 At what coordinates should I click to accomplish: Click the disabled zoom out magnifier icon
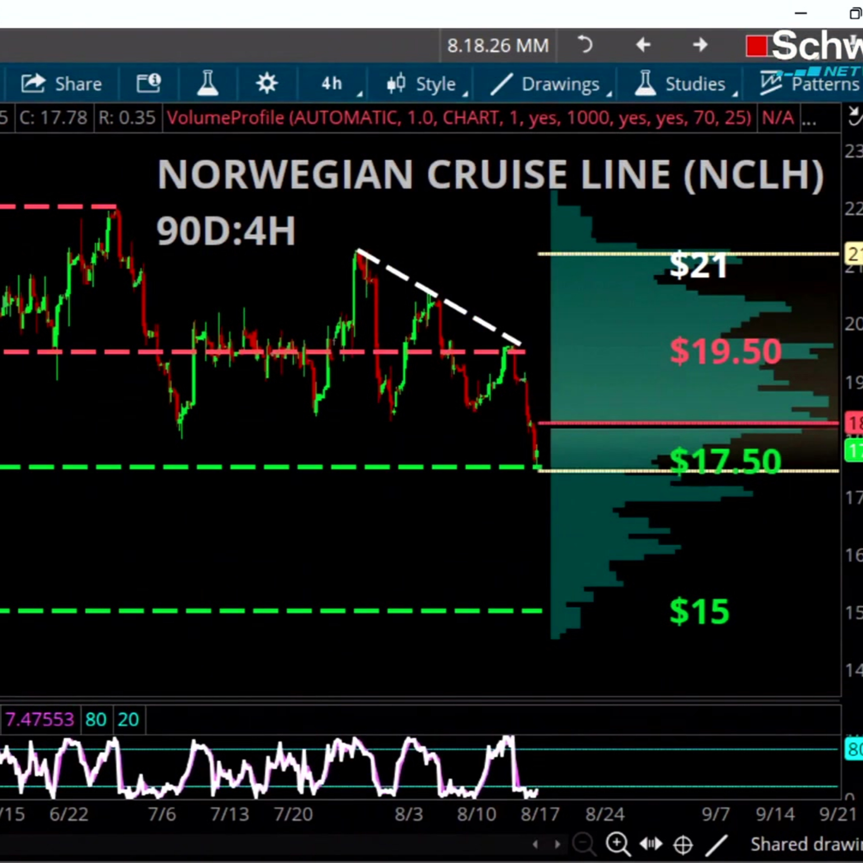(584, 844)
